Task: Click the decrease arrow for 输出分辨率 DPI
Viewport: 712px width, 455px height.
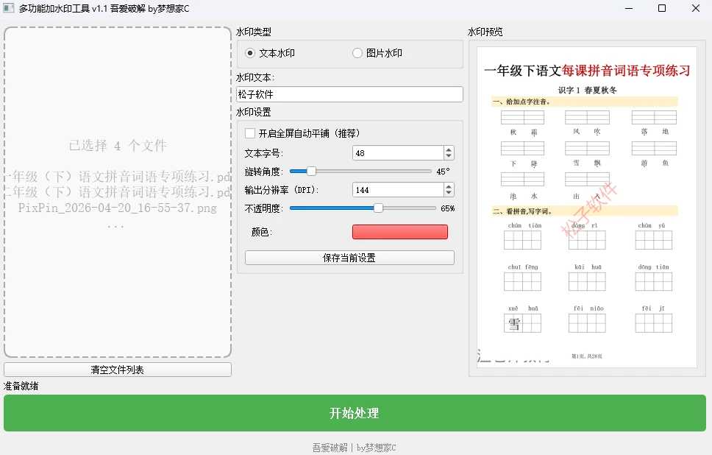Action: click(449, 192)
